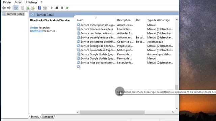Open the Affichage menu
The height and width of the screenshot is (121, 216).
[x=31, y=2]
